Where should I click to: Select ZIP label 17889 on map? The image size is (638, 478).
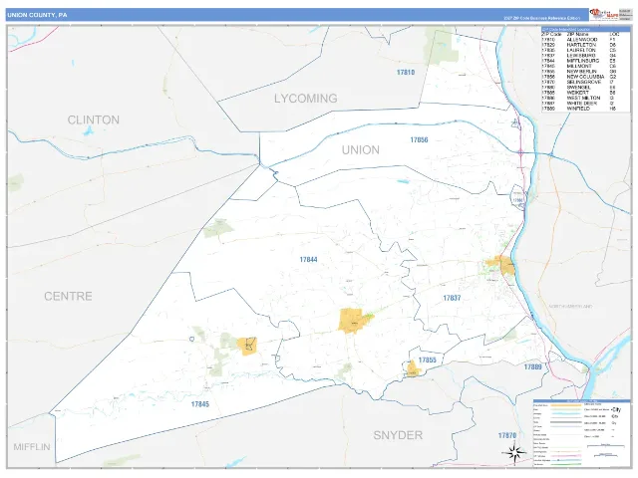tap(532, 367)
